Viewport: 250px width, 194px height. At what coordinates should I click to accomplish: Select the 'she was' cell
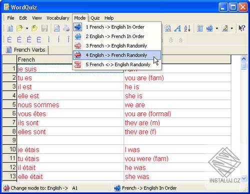177,176
